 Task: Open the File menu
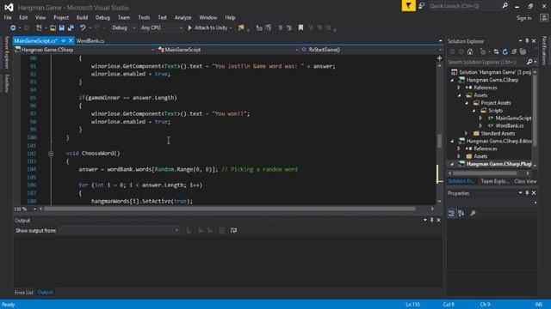click(x=8, y=17)
